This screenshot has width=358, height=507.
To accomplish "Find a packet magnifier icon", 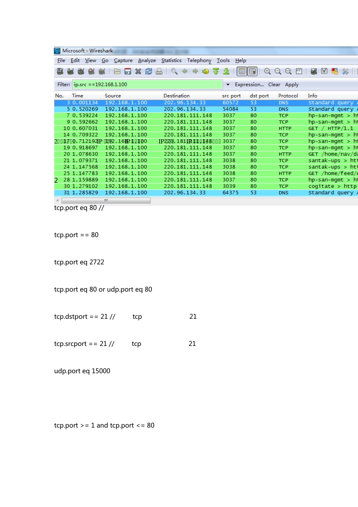I will pos(174,71).
